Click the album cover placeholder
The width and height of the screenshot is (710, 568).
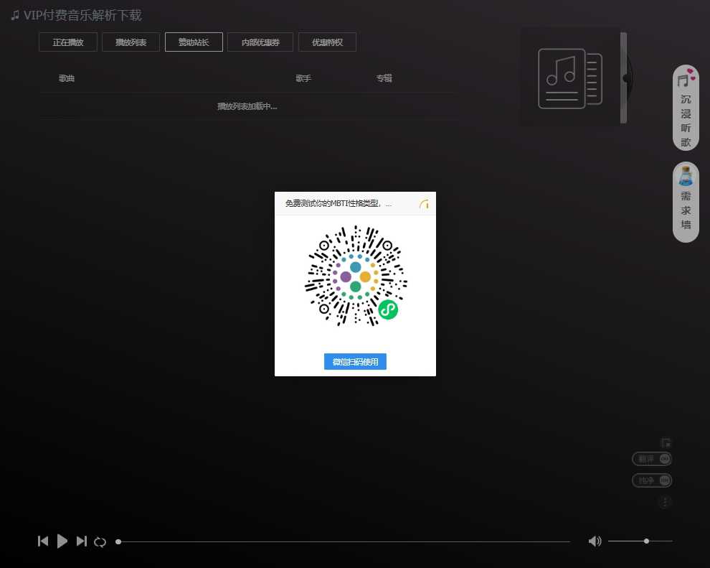click(570, 78)
